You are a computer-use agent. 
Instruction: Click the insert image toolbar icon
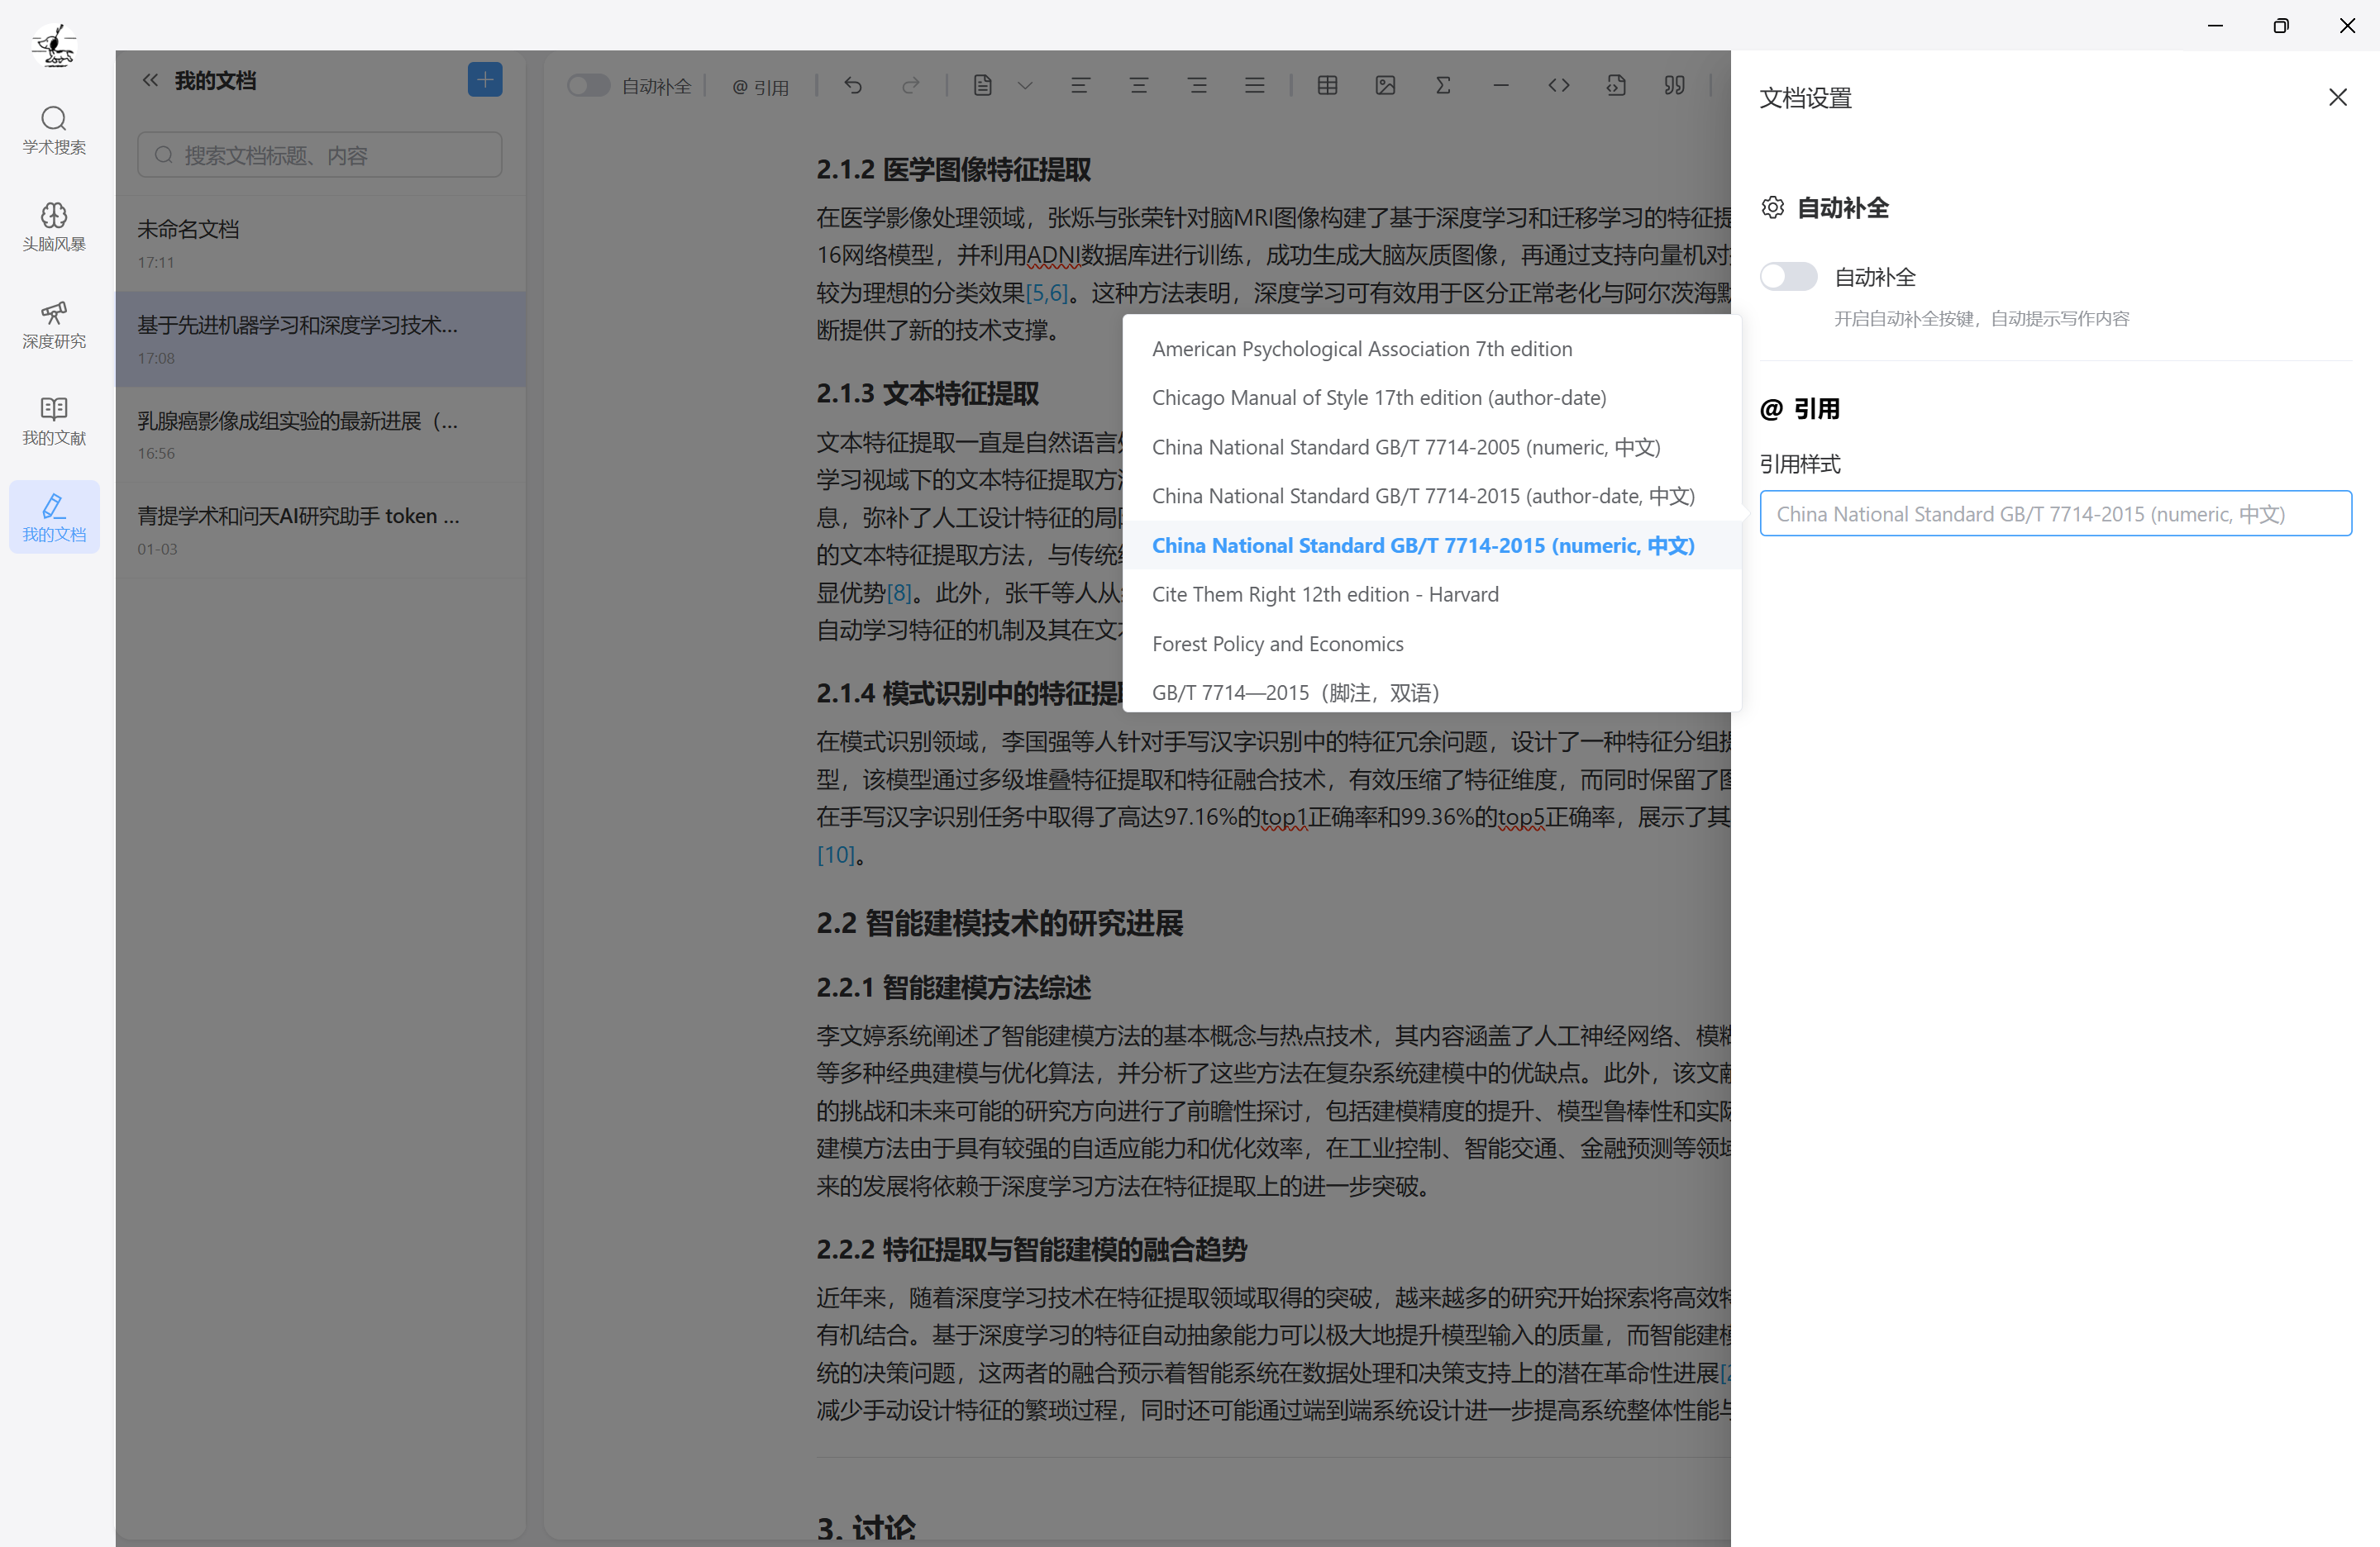pyautogui.click(x=1385, y=86)
